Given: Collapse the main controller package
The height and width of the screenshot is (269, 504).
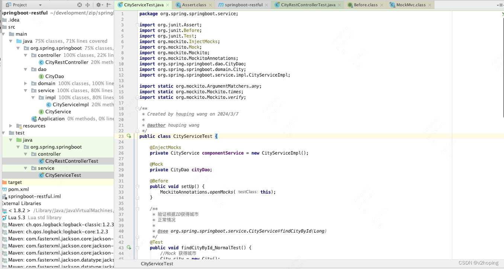Looking at the screenshot, I should tap(26, 55).
